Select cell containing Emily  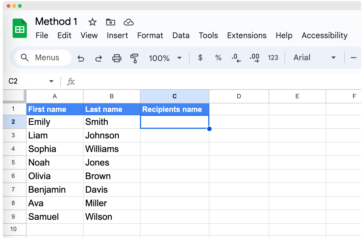(55, 122)
